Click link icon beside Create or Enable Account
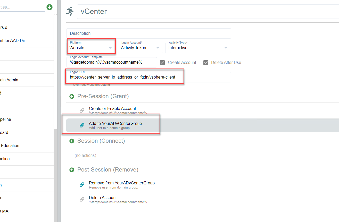This screenshot has height=222, width=339. [82, 110]
